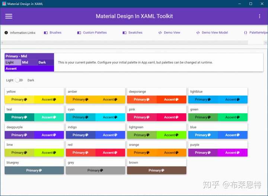The image size is (268, 196).
Task: Apply deeppurple as Primary color
Action: (x=19, y=135)
